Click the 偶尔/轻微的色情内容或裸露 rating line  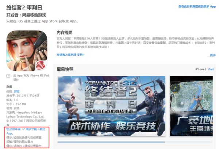click(24, 138)
